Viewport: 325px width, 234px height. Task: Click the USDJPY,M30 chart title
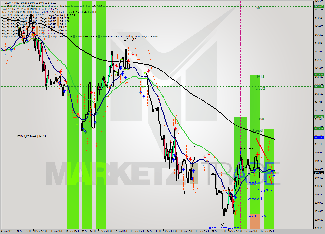[x=12, y=3]
